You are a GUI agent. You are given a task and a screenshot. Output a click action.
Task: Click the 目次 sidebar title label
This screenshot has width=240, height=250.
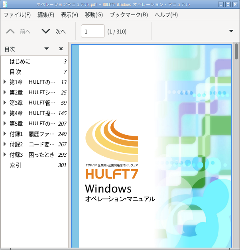(x=10, y=49)
